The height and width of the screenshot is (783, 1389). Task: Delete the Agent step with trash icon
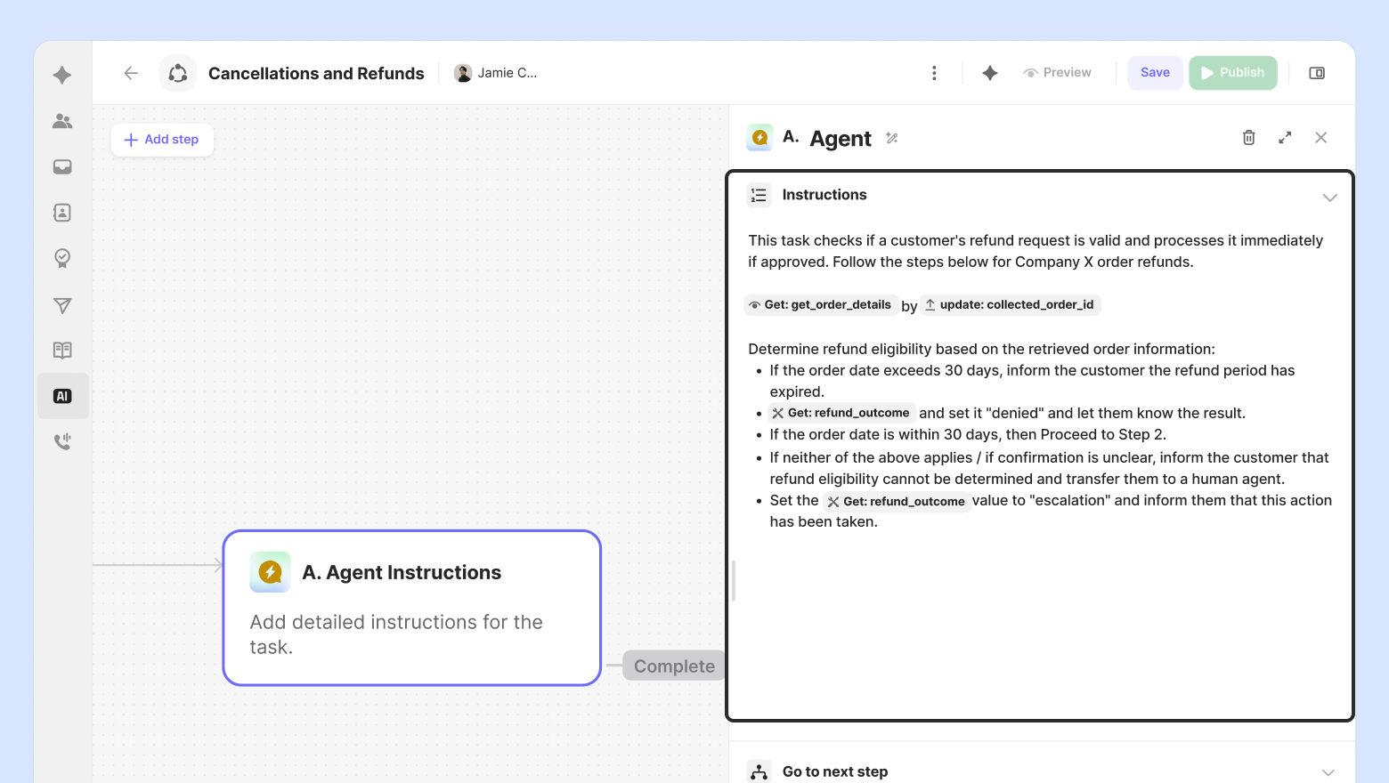(1249, 137)
